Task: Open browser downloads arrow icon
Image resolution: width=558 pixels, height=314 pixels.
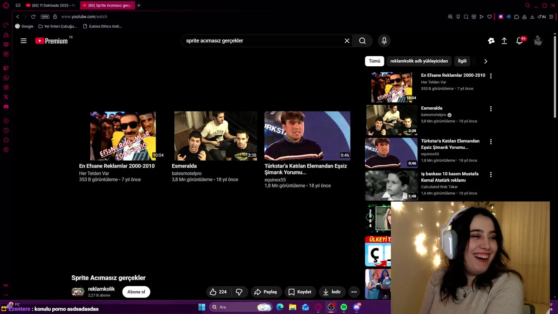Action: tap(532, 17)
